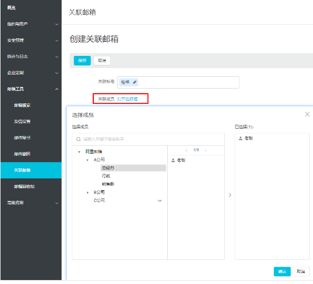Select the 行政 department in the tree

click(106, 176)
